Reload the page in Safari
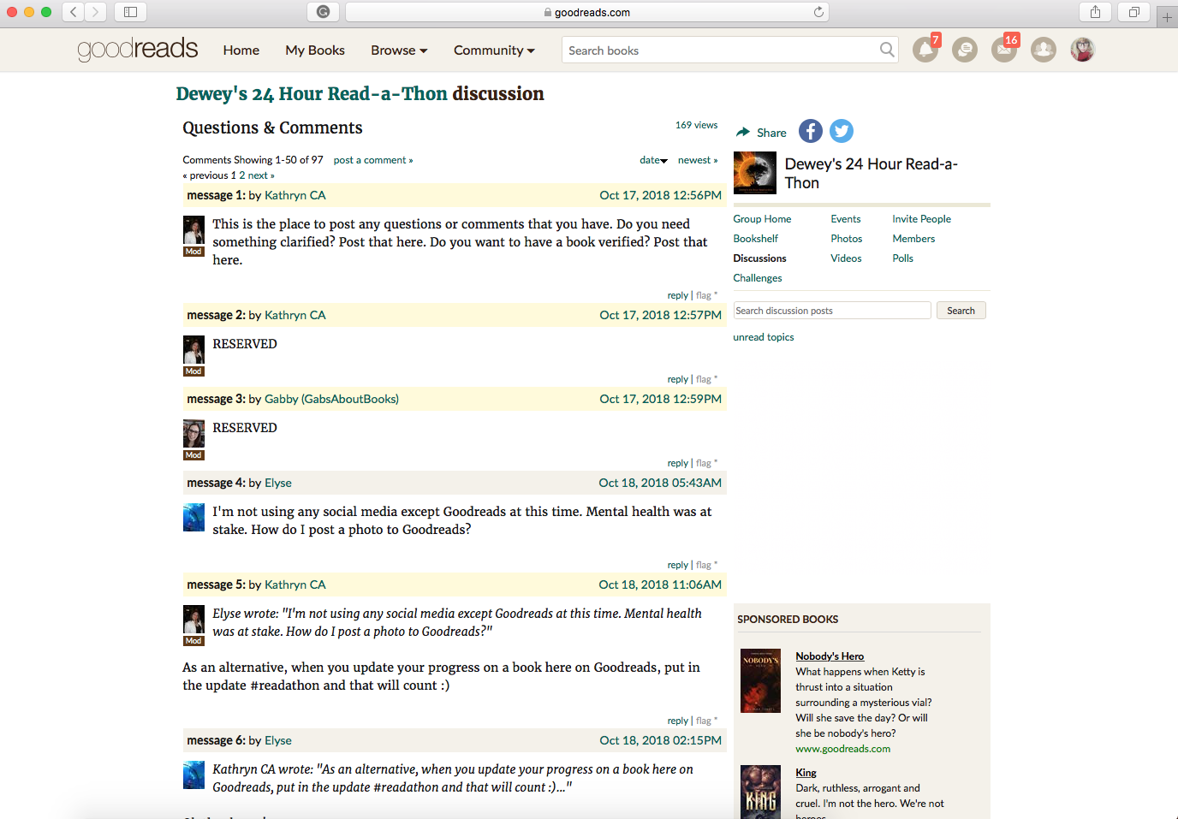Image resolution: width=1178 pixels, height=819 pixels. [818, 12]
